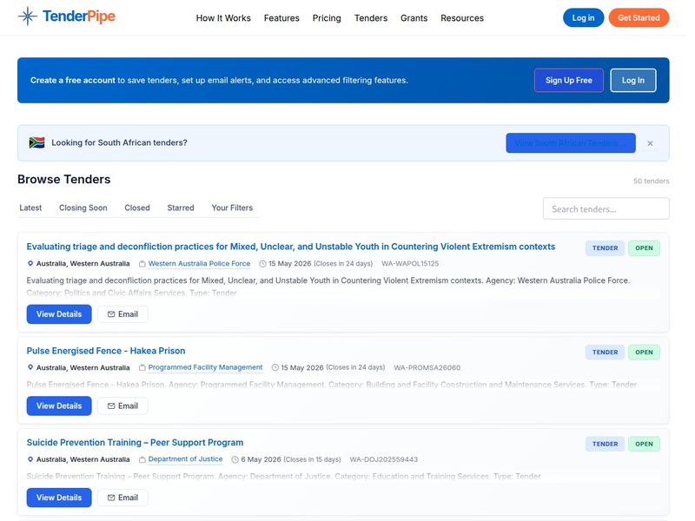Click location pin icon for Hakea Prison tender
This screenshot has width=695, height=521.
click(x=30, y=367)
